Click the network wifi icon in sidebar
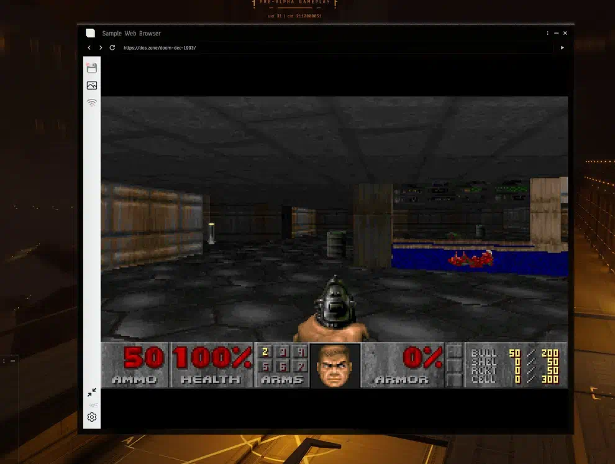The width and height of the screenshot is (615, 464). pyautogui.click(x=92, y=103)
